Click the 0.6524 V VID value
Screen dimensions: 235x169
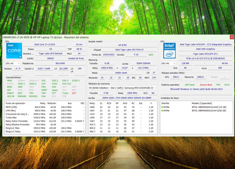coord(79,121)
